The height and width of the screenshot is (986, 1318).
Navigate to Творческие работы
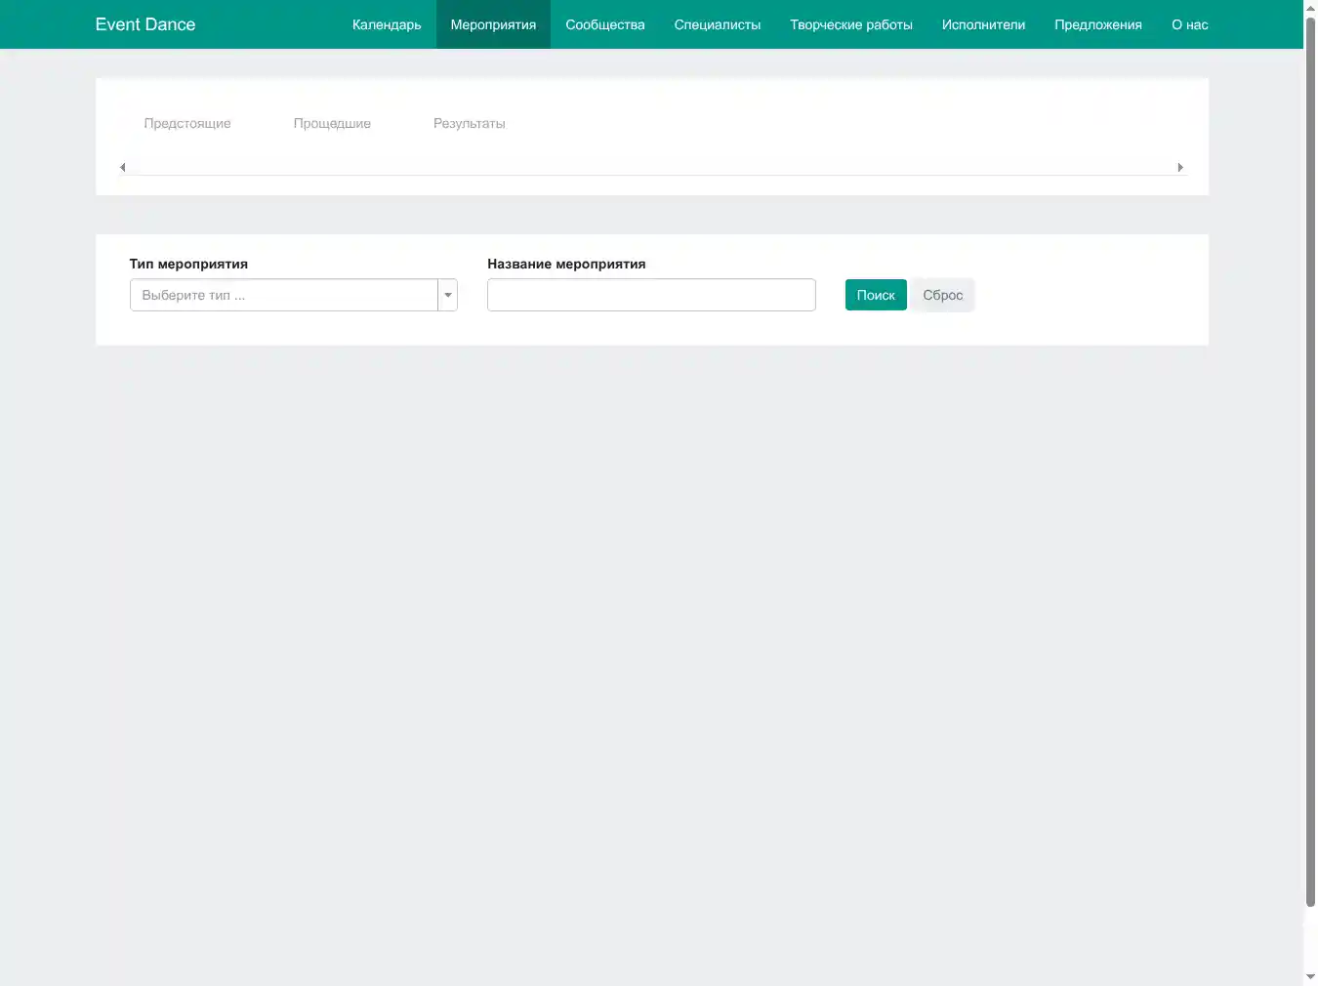click(x=850, y=24)
